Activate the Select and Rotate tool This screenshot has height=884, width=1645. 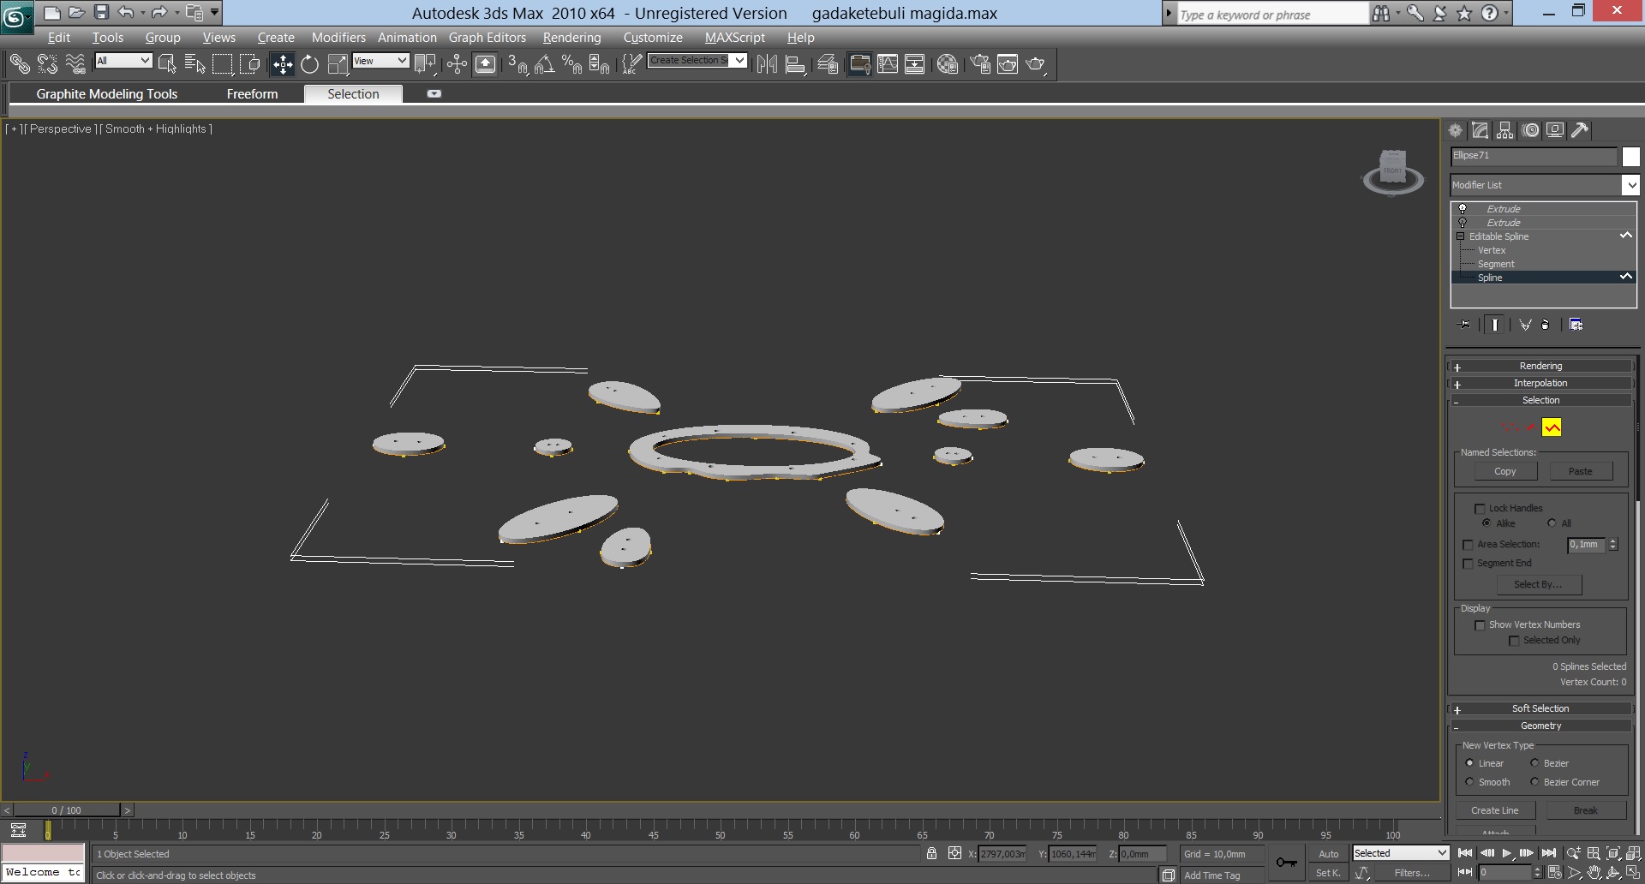tap(309, 64)
